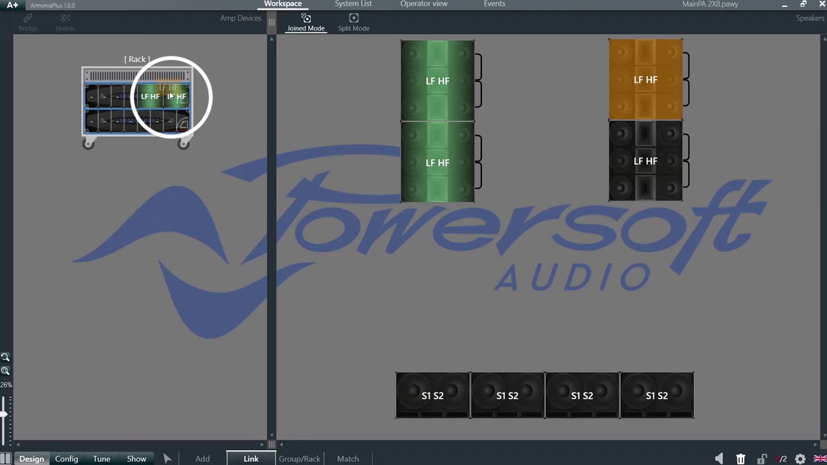Click the MainPA 2X8.pawy file title
Screen dimensions: 827x465
click(x=710, y=5)
